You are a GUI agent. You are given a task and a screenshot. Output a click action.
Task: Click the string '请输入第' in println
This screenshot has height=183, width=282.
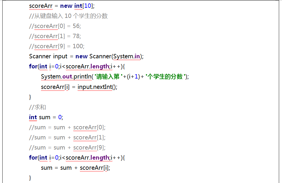pos(108,77)
